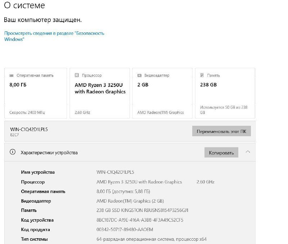The height and width of the screenshot is (244, 288).
Task: Click the Видеоадаптер icon
Action: (x=140, y=75)
